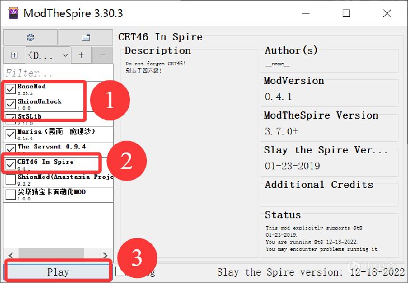The height and width of the screenshot is (283, 408).
Task: Click left arrow of horizontal scrollbar
Action: [11, 255]
